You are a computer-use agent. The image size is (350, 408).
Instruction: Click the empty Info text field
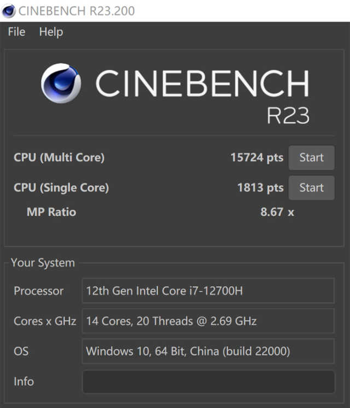click(208, 381)
